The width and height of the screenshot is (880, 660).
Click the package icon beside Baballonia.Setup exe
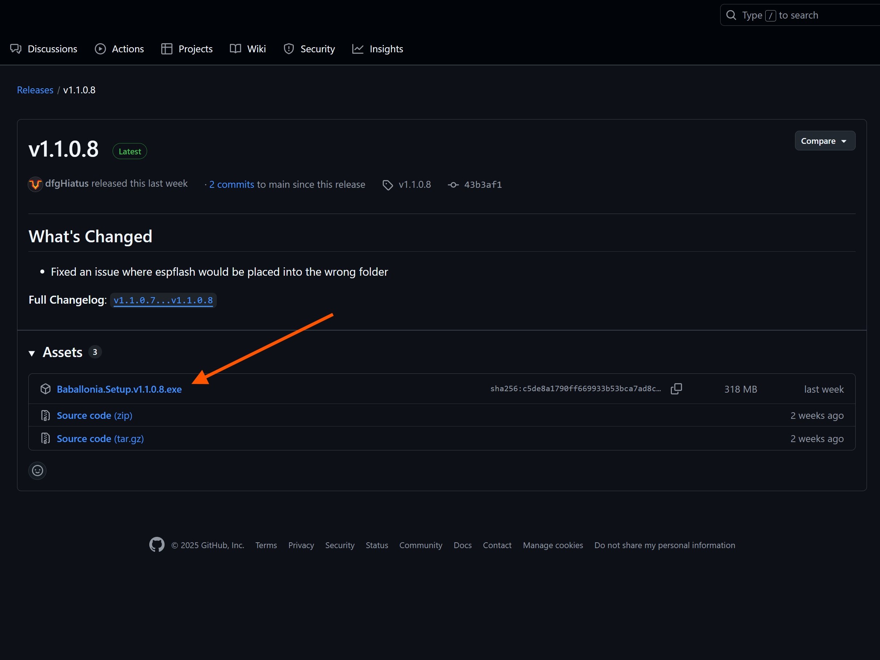[x=46, y=389]
